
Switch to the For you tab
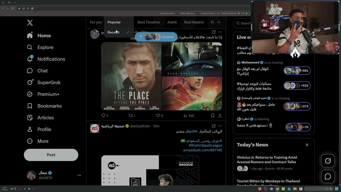click(96, 22)
